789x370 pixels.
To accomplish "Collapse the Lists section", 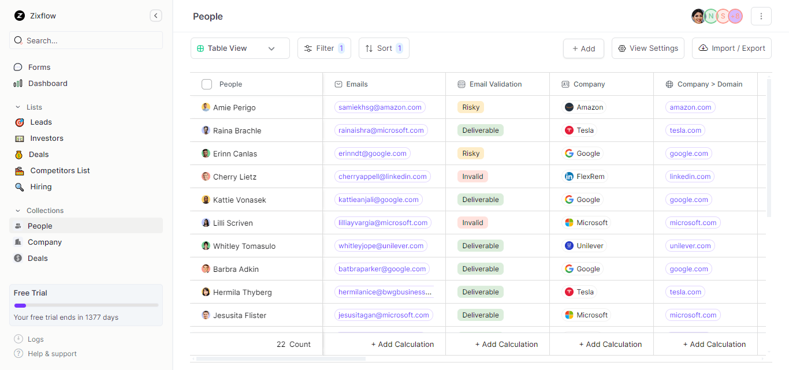I will 17,107.
